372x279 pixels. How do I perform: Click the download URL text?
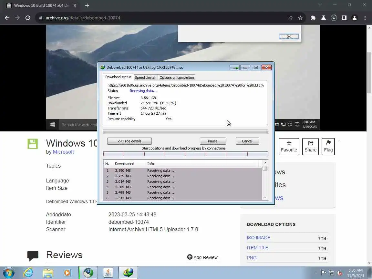186,85
